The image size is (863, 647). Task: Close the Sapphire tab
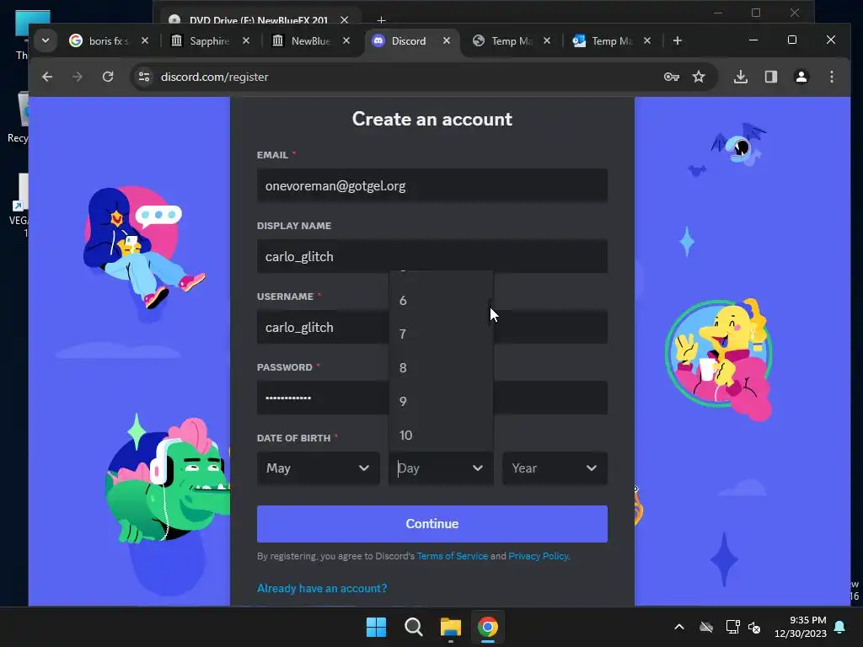coord(246,40)
